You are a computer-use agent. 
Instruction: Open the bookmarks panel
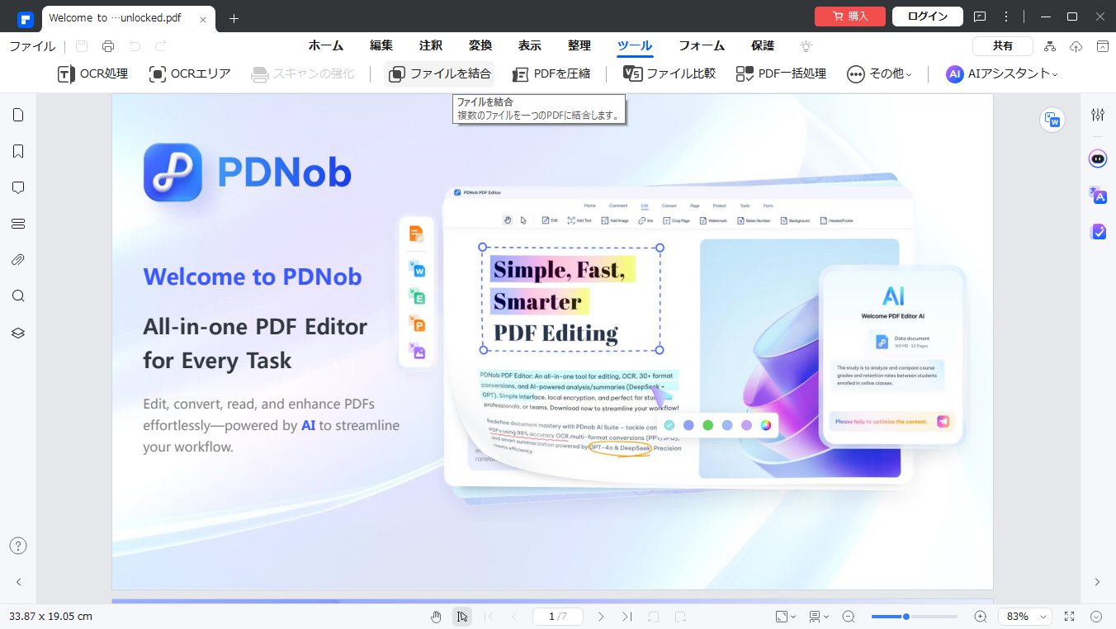point(18,151)
